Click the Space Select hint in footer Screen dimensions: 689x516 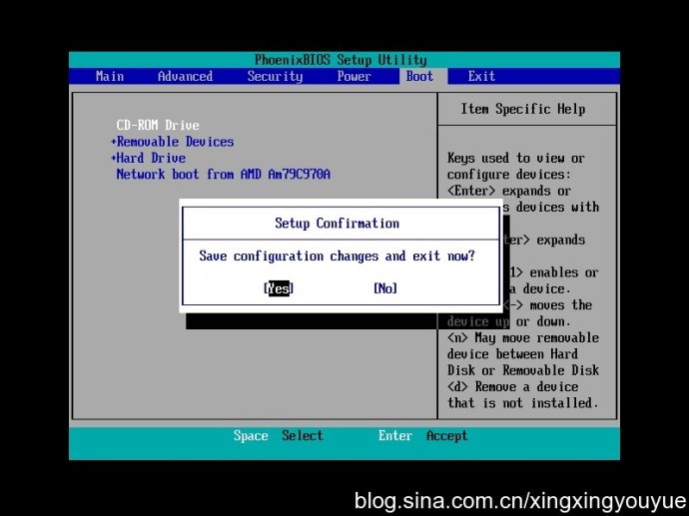pos(279,435)
